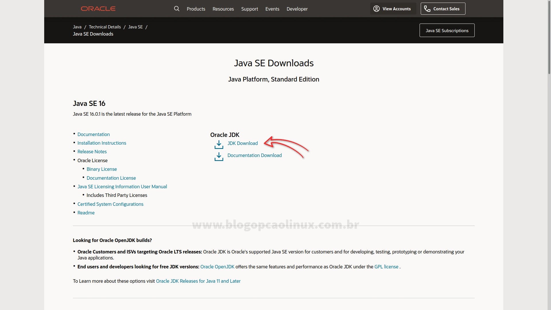Click the phone icon in Contact Sales

[427, 9]
